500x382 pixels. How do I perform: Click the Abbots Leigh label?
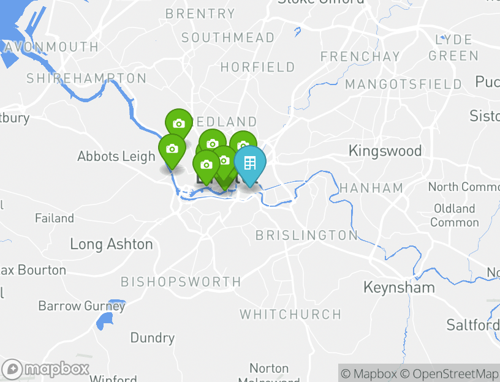(116, 157)
